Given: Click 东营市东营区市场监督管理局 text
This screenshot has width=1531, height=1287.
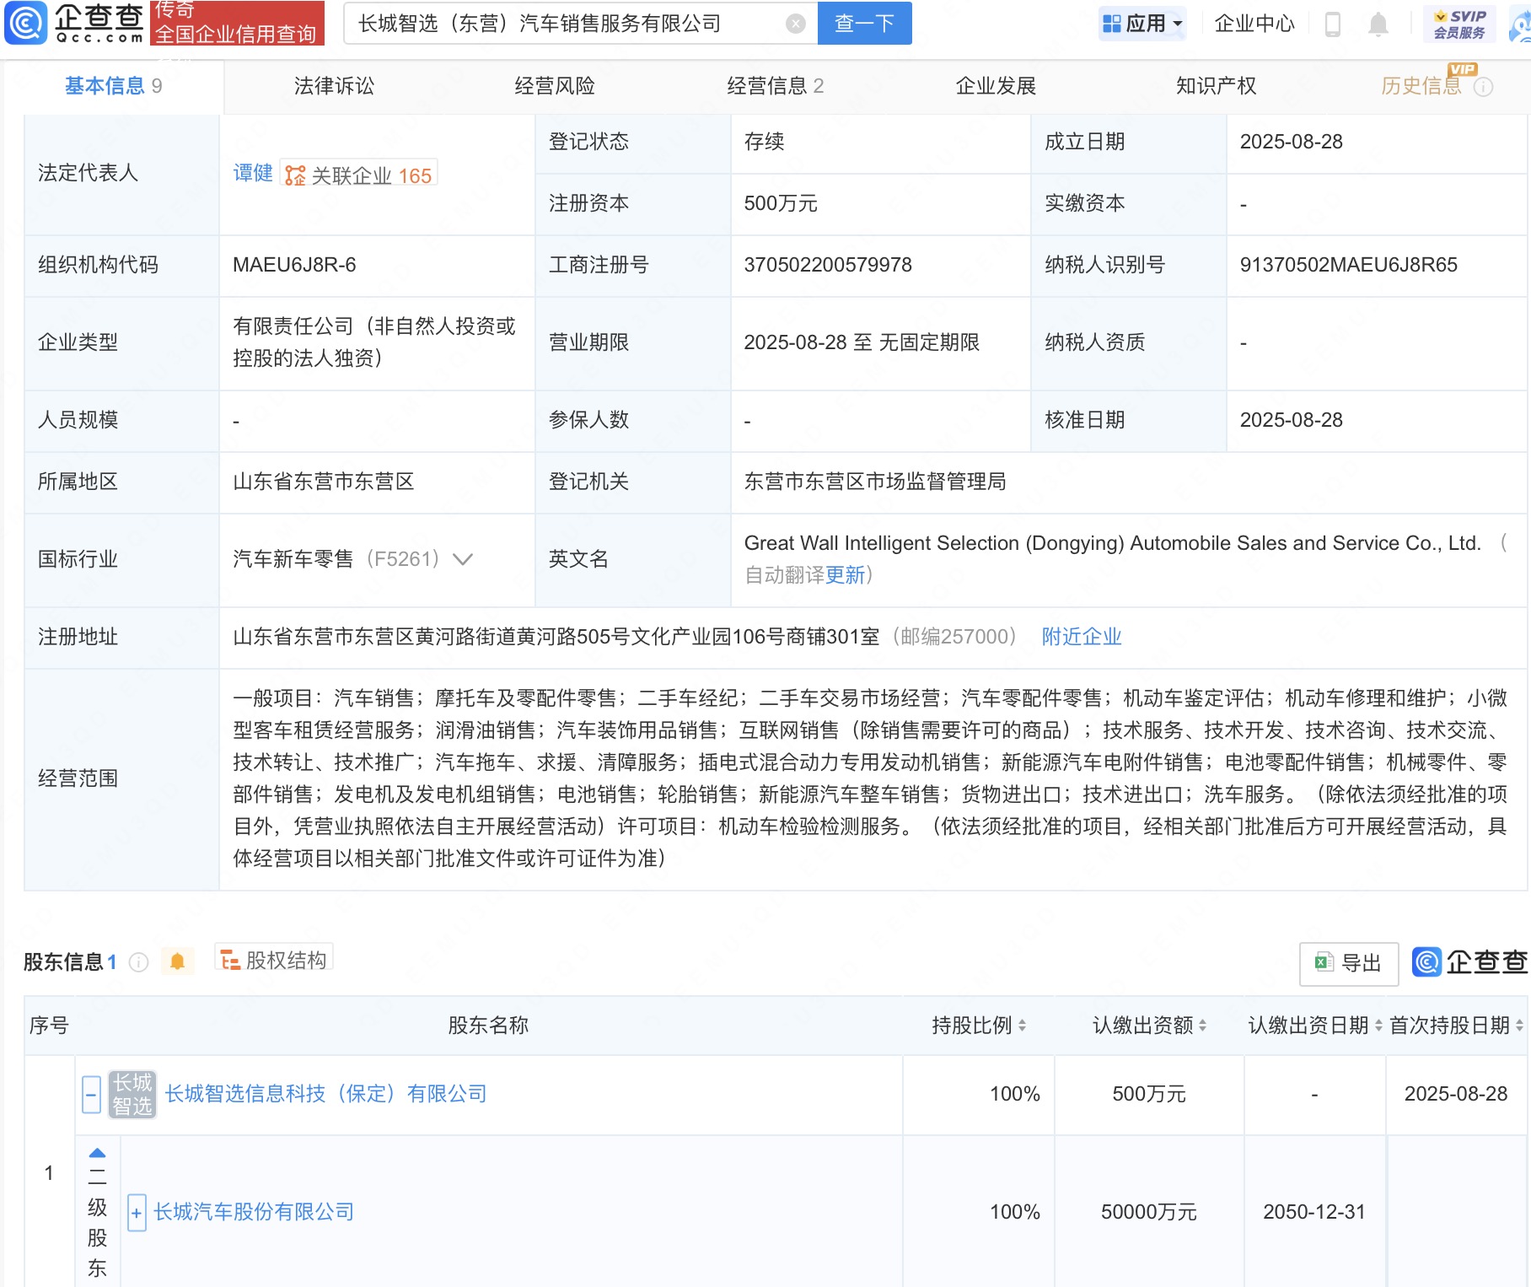Looking at the screenshot, I should (875, 482).
